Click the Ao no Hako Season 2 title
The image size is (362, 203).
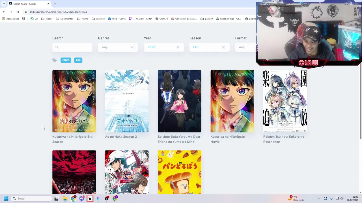121,137
